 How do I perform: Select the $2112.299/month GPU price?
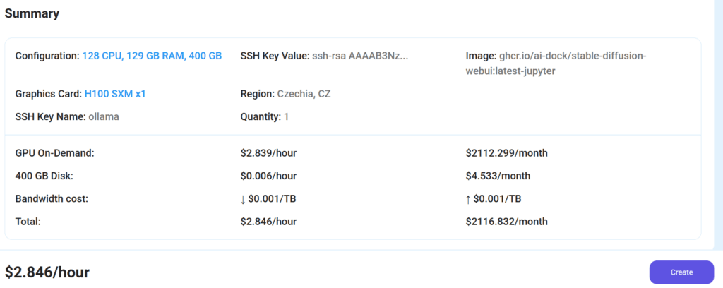click(x=507, y=153)
